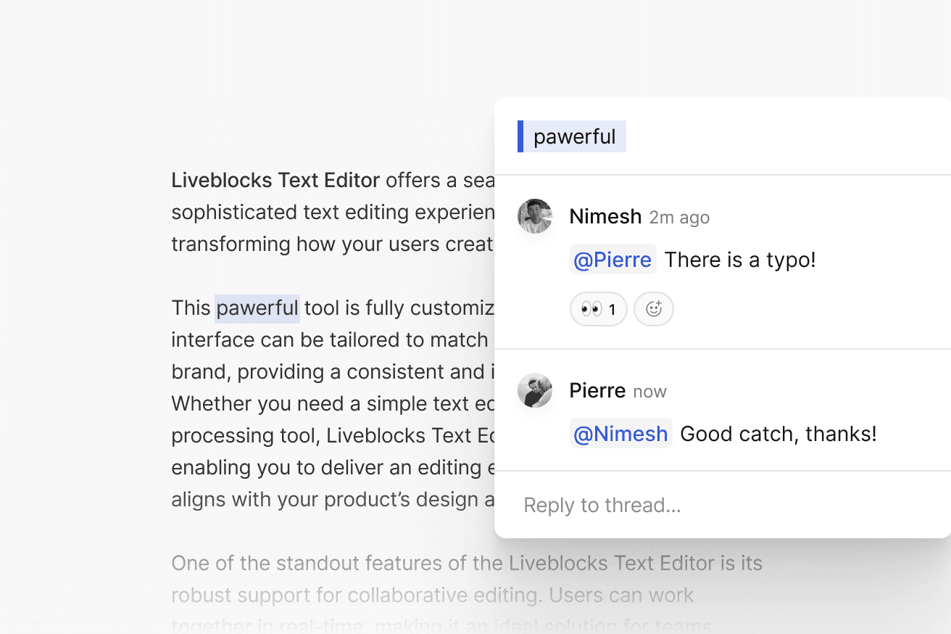Screen dimensions: 951x634
Task: Click the reaction count showing 1
Action: pyautogui.click(x=611, y=308)
